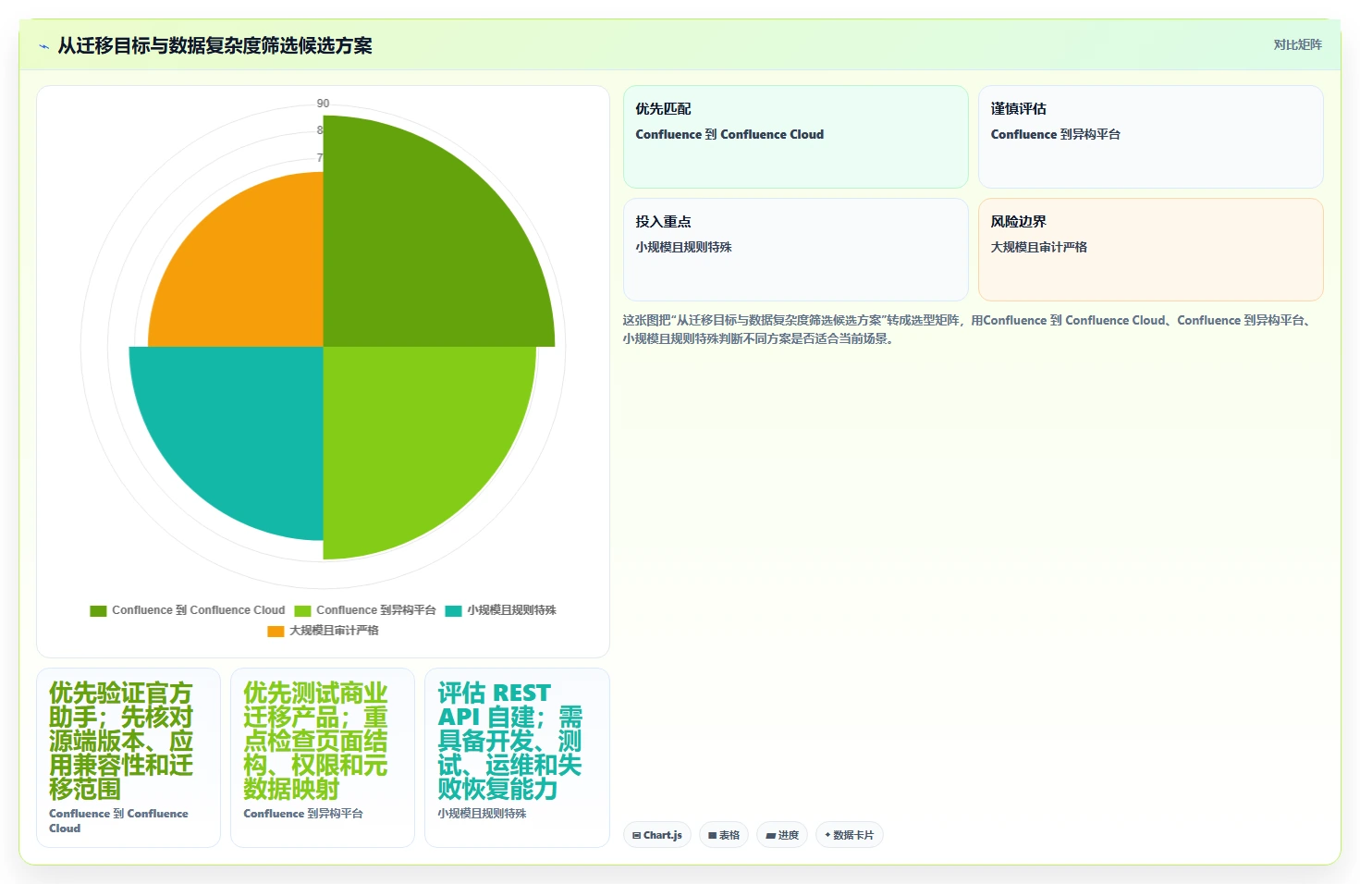Screen dimensions: 1360x884
Task: Open the 优先匹配 card
Action: pyautogui.click(x=796, y=137)
